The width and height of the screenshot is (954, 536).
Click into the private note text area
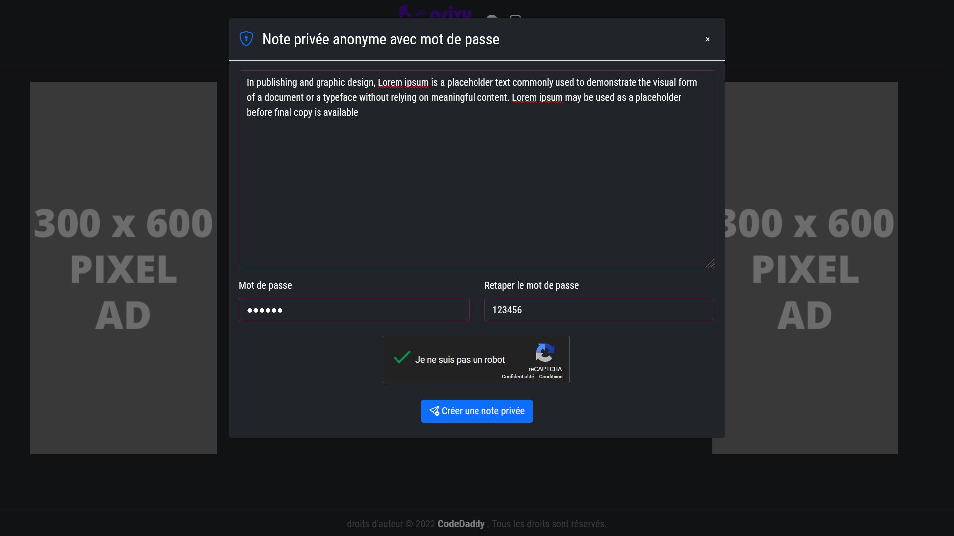(477, 169)
